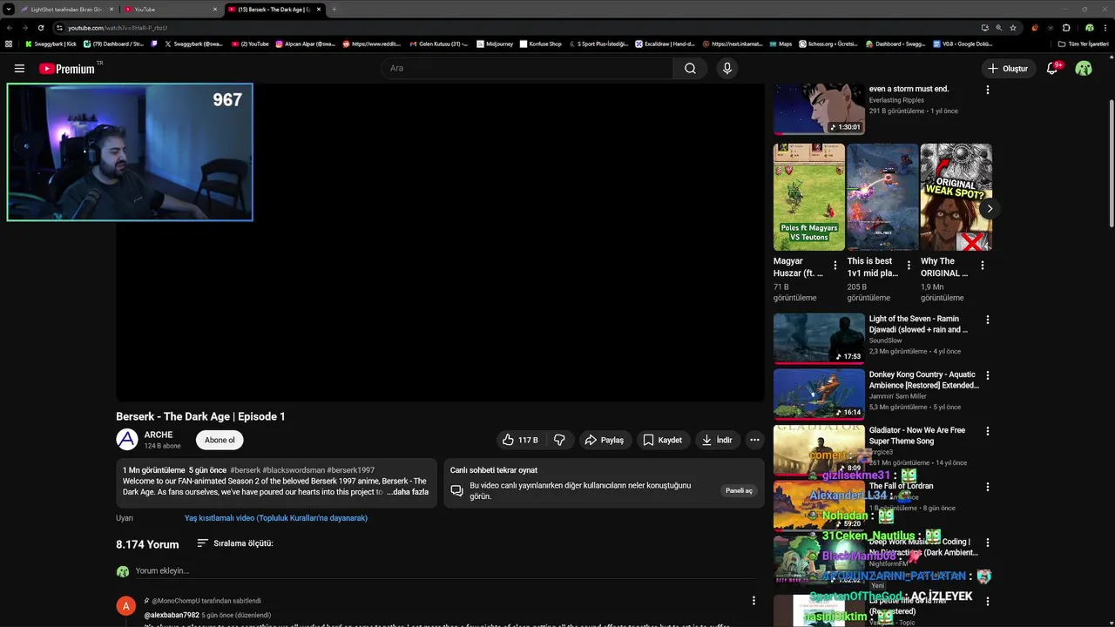The height and width of the screenshot is (627, 1115).
Task: Open the account avatar menu
Action: pyautogui.click(x=1084, y=68)
